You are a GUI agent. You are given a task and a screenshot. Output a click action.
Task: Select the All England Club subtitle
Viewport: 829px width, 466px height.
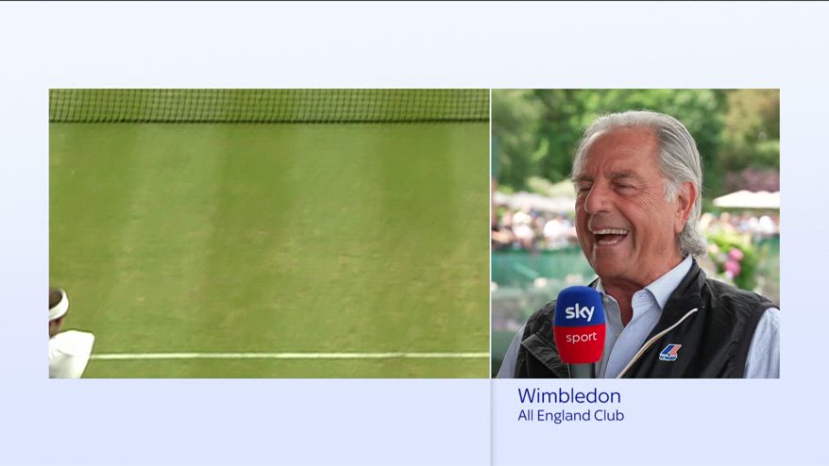[x=570, y=416]
